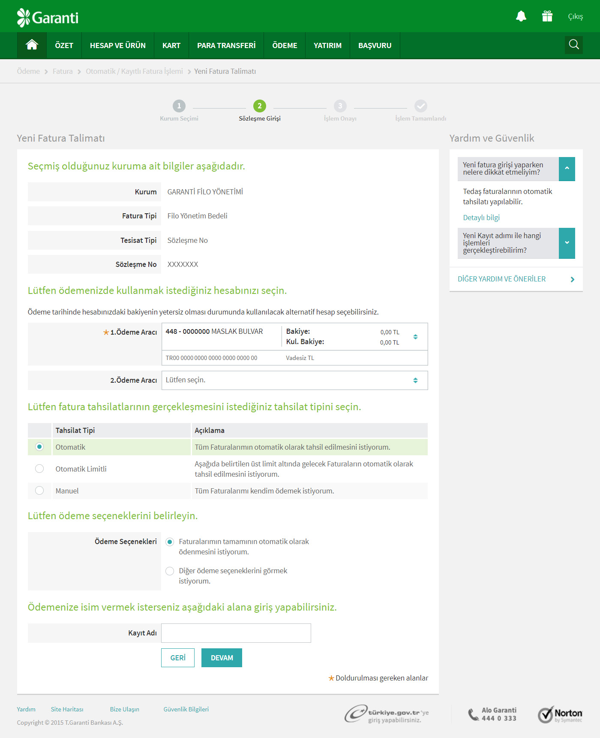
Task: Click step 1 Kurum Seçimi circle
Action: coord(179,106)
